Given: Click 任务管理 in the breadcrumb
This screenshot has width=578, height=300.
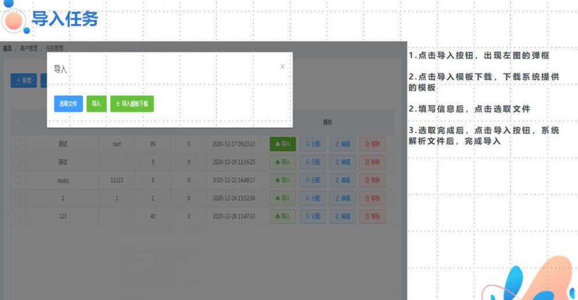Looking at the screenshot, I should [55, 48].
